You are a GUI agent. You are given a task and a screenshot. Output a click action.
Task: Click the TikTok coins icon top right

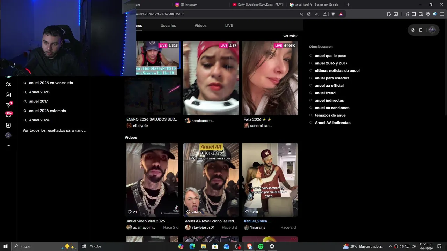pyautogui.click(x=413, y=30)
